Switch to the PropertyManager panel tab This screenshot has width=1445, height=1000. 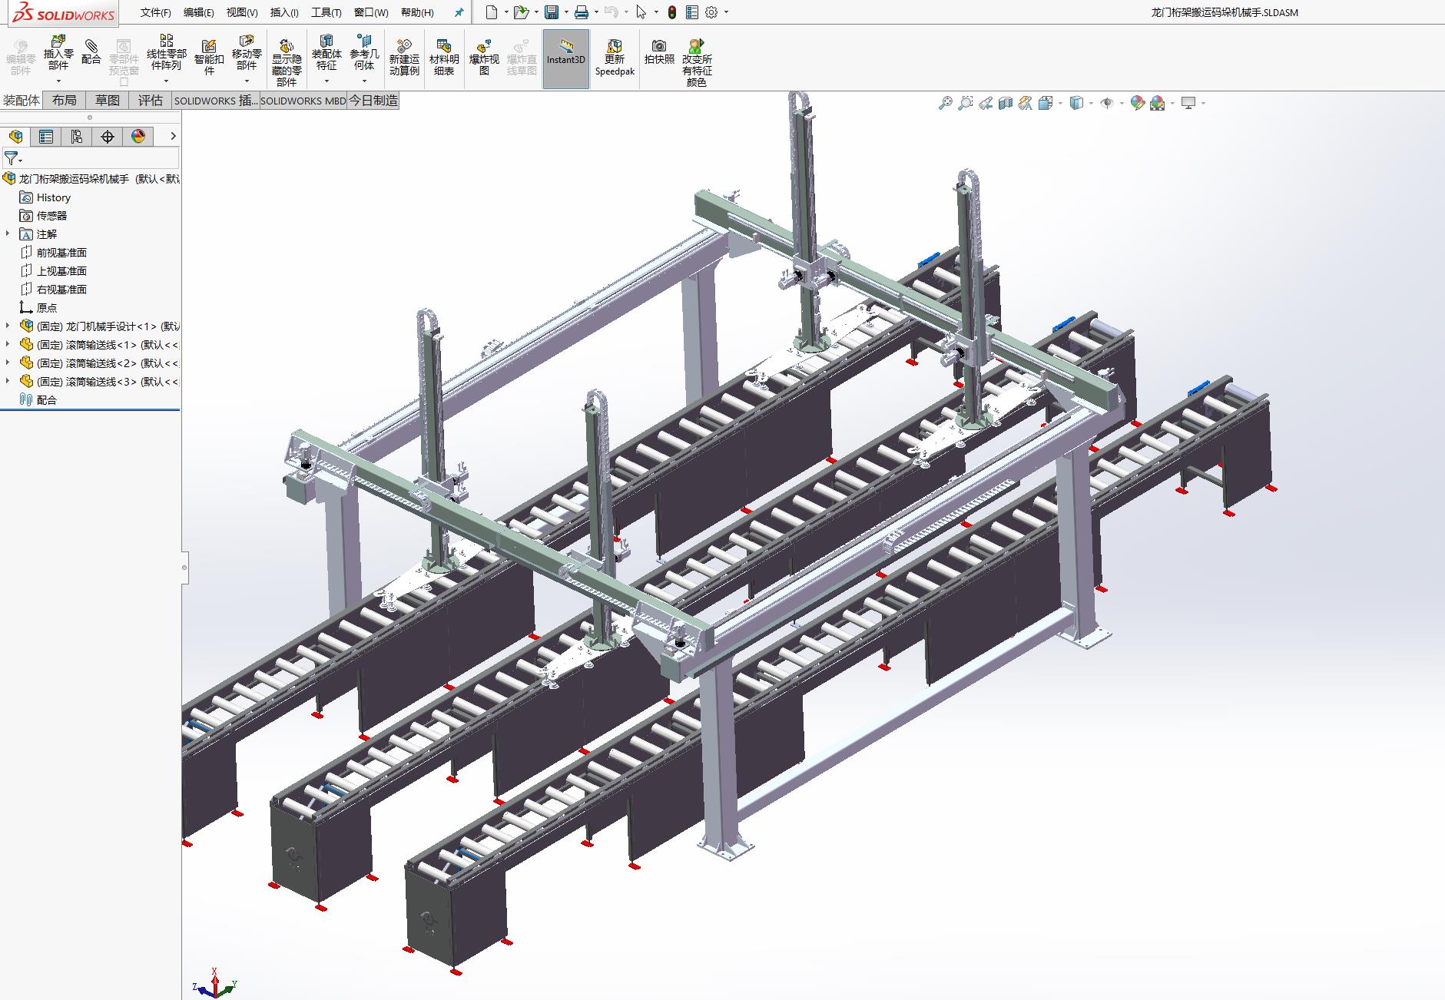(x=46, y=137)
